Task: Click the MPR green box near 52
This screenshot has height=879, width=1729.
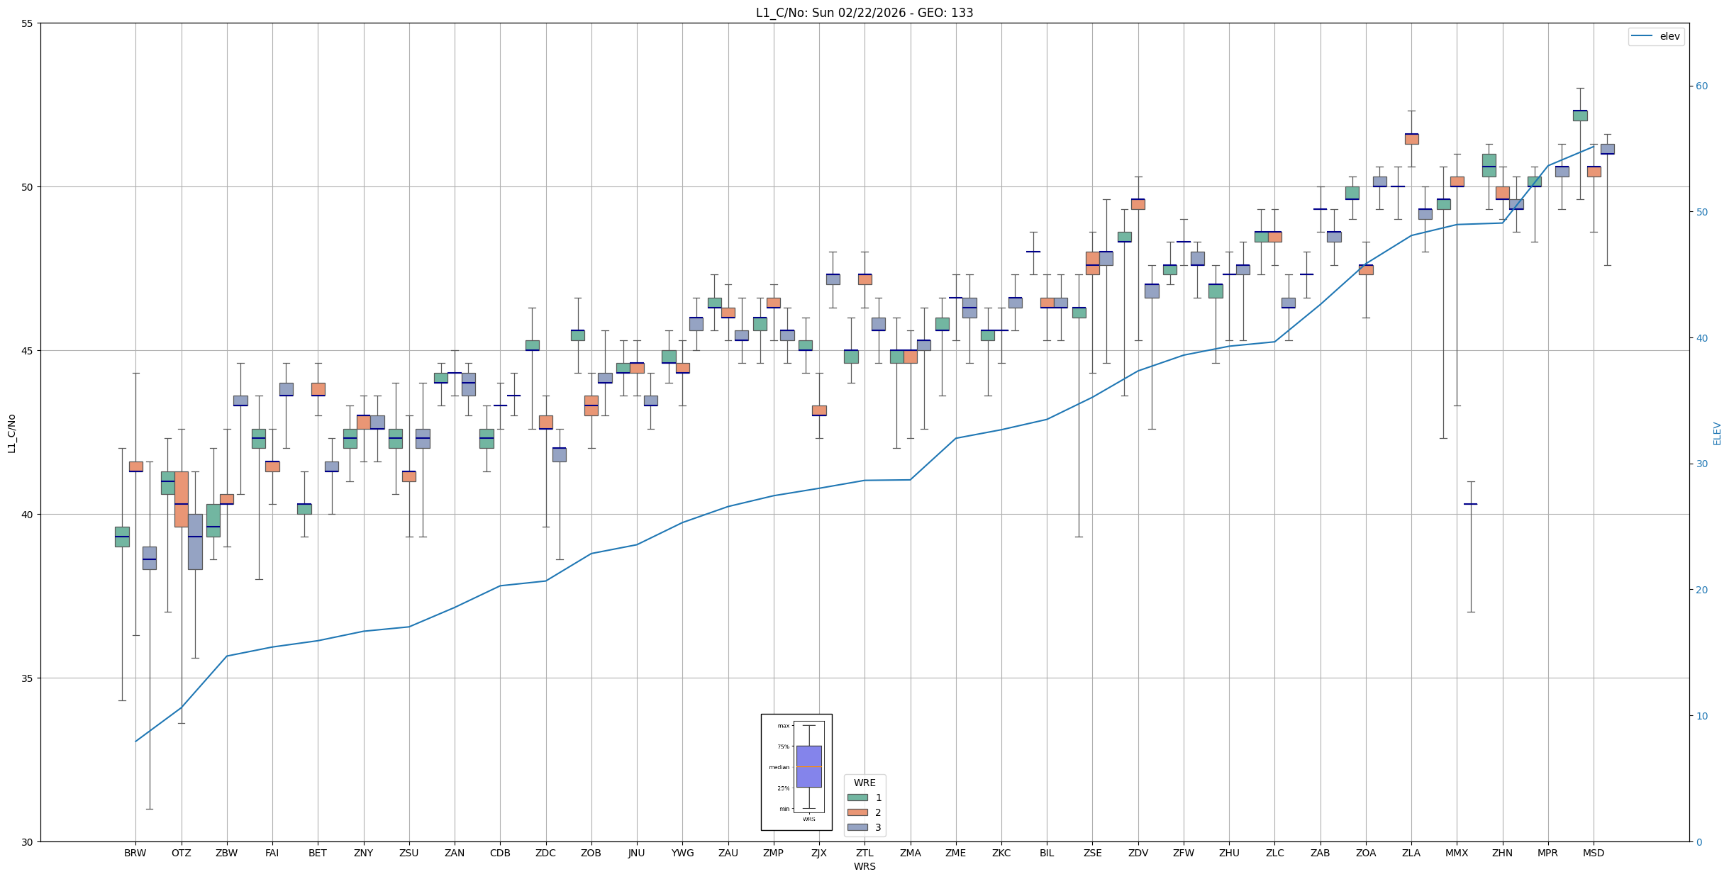Action: click(1579, 116)
